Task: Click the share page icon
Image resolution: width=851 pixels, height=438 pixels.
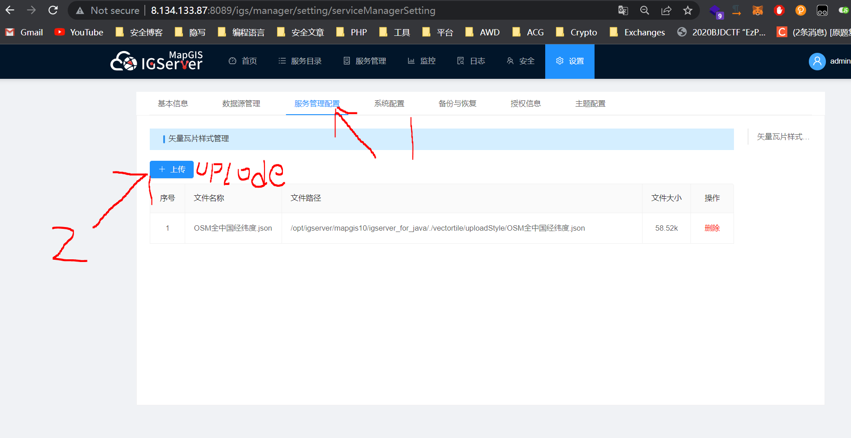Action: click(666, 10)
